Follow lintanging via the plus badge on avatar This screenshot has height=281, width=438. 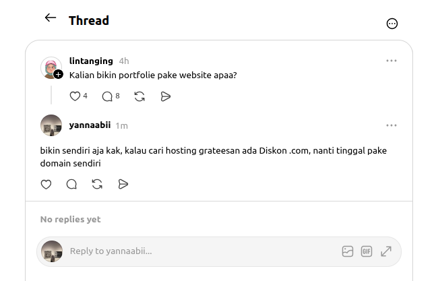[x=58, y=75]
